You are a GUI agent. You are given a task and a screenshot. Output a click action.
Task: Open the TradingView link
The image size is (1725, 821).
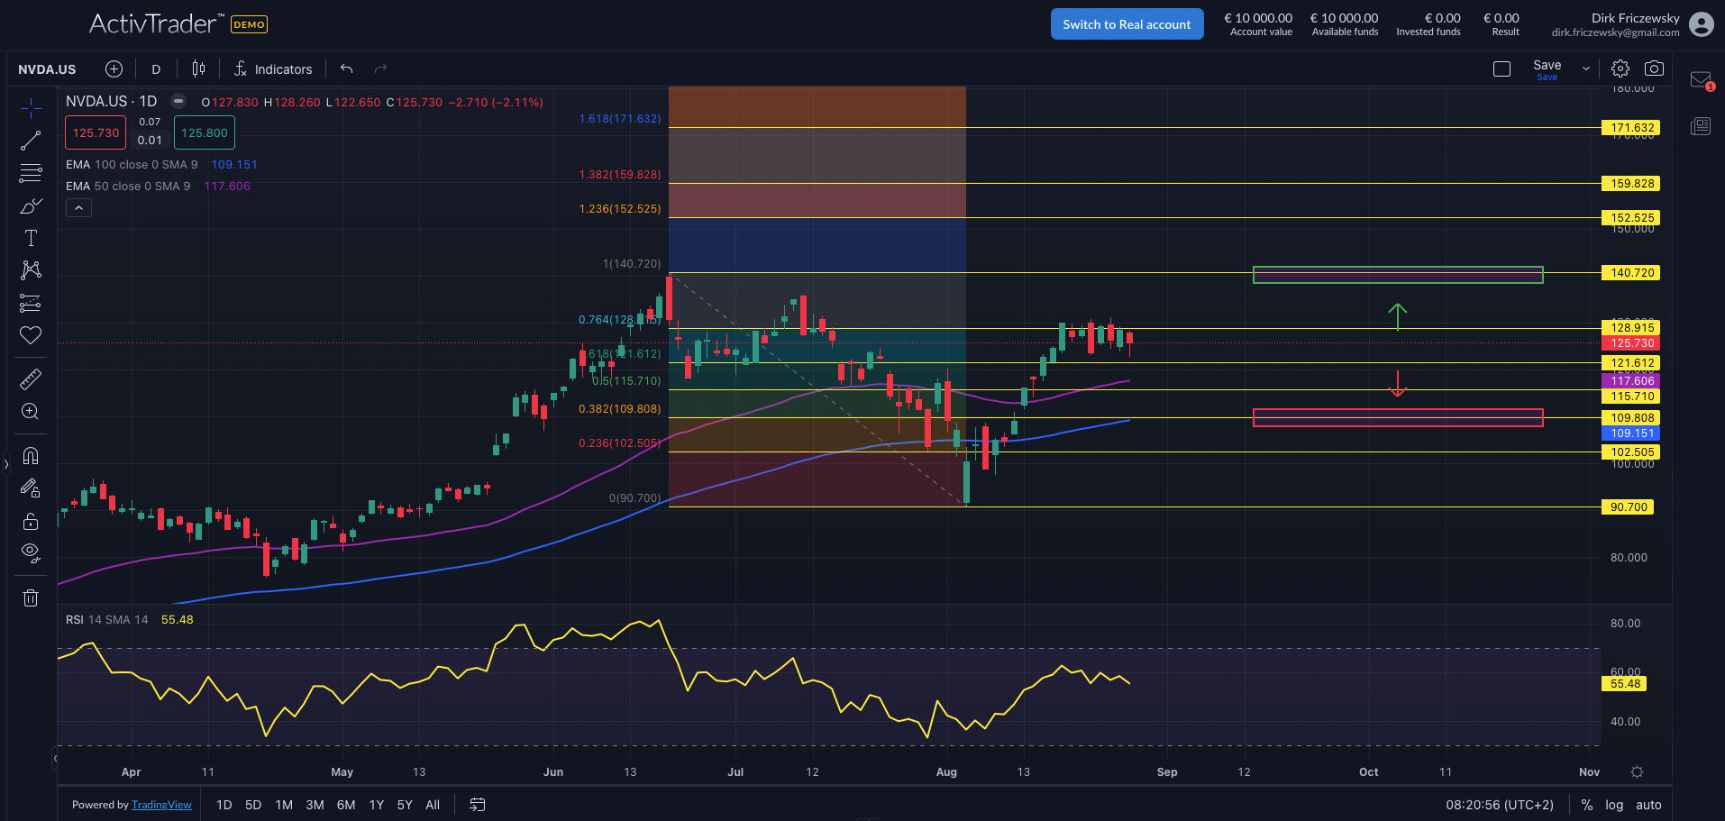click(x=161, y=805)
